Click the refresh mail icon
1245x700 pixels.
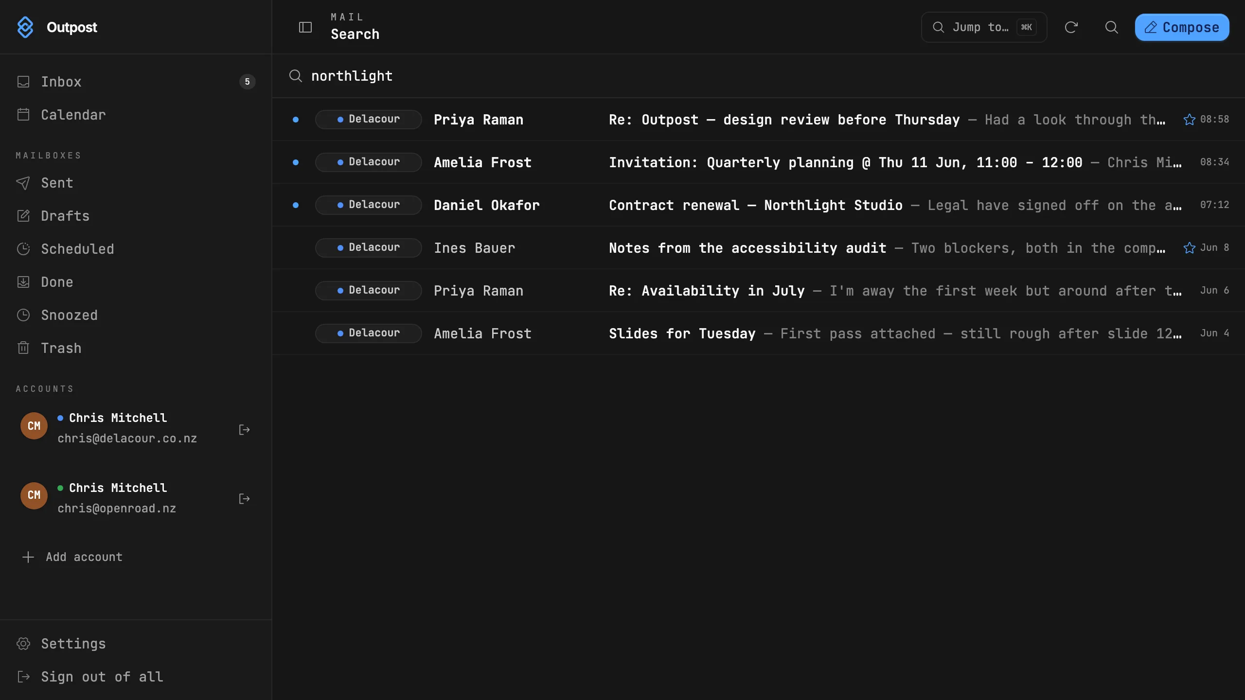pos(1071,27)
